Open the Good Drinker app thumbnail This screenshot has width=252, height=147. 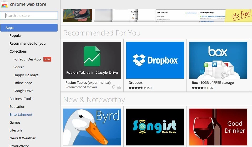[x=218, y=127]
